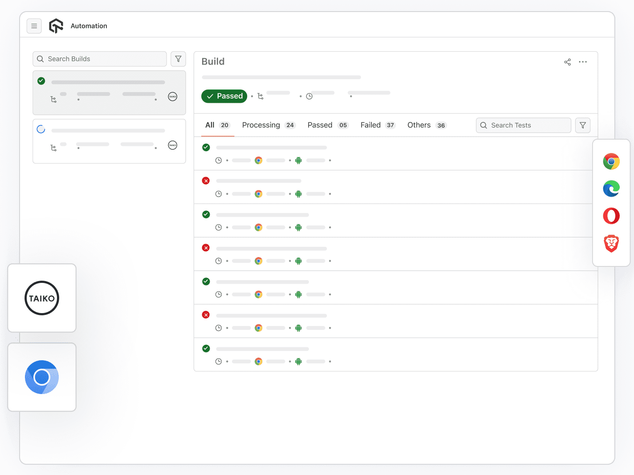Open the share options for this Build
This screenshot has height=475, width=634.
pyautogui.click(x=567, y=62)
